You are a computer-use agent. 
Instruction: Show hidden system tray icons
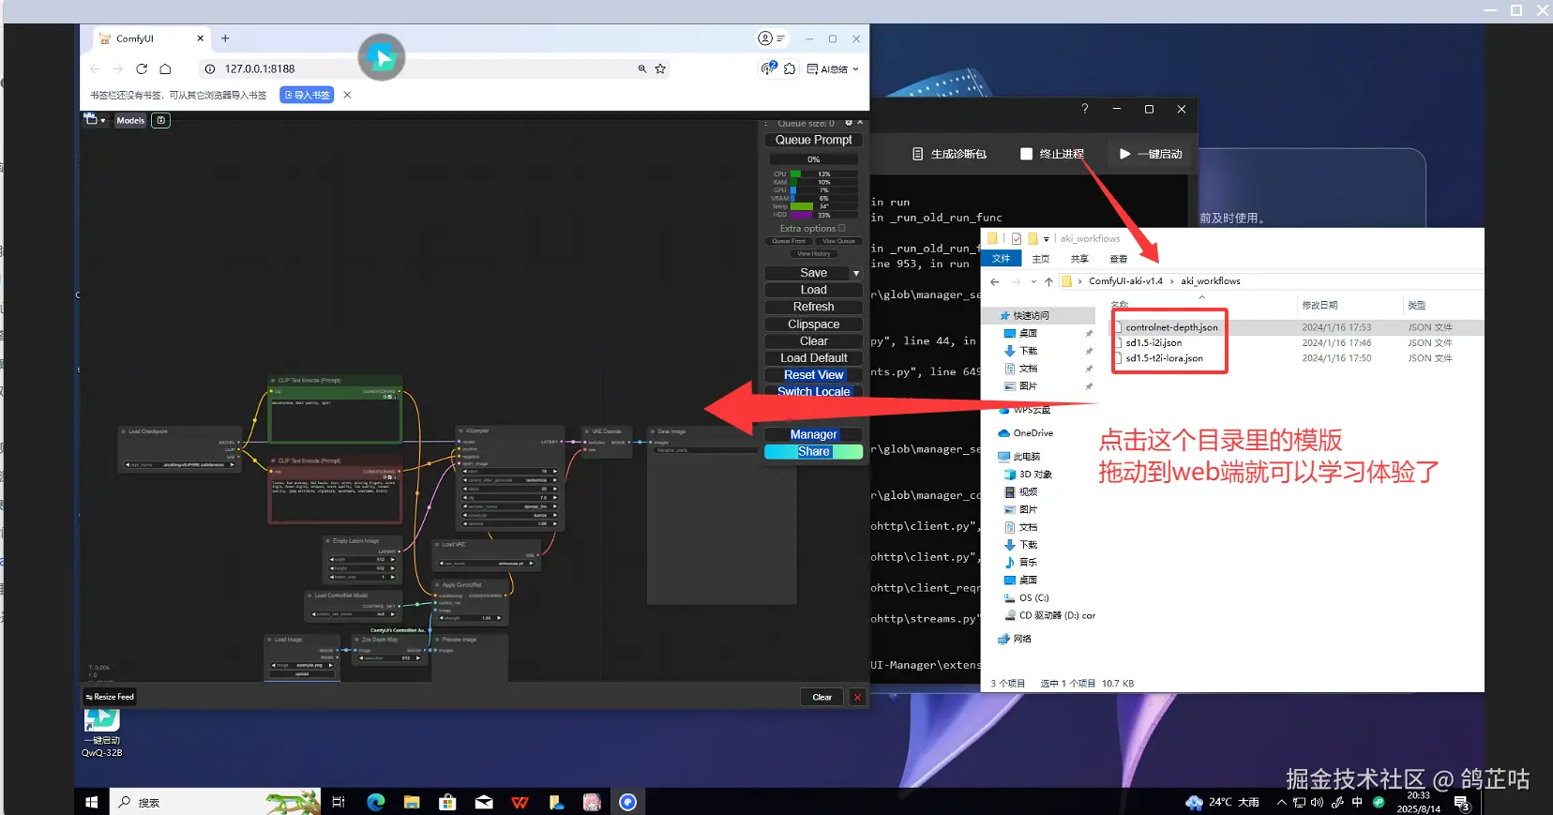tap(1281, 802)
